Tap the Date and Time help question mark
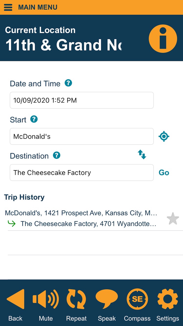Image resolution: width=183 pixels, height=326 pixels. pos(68,83)
